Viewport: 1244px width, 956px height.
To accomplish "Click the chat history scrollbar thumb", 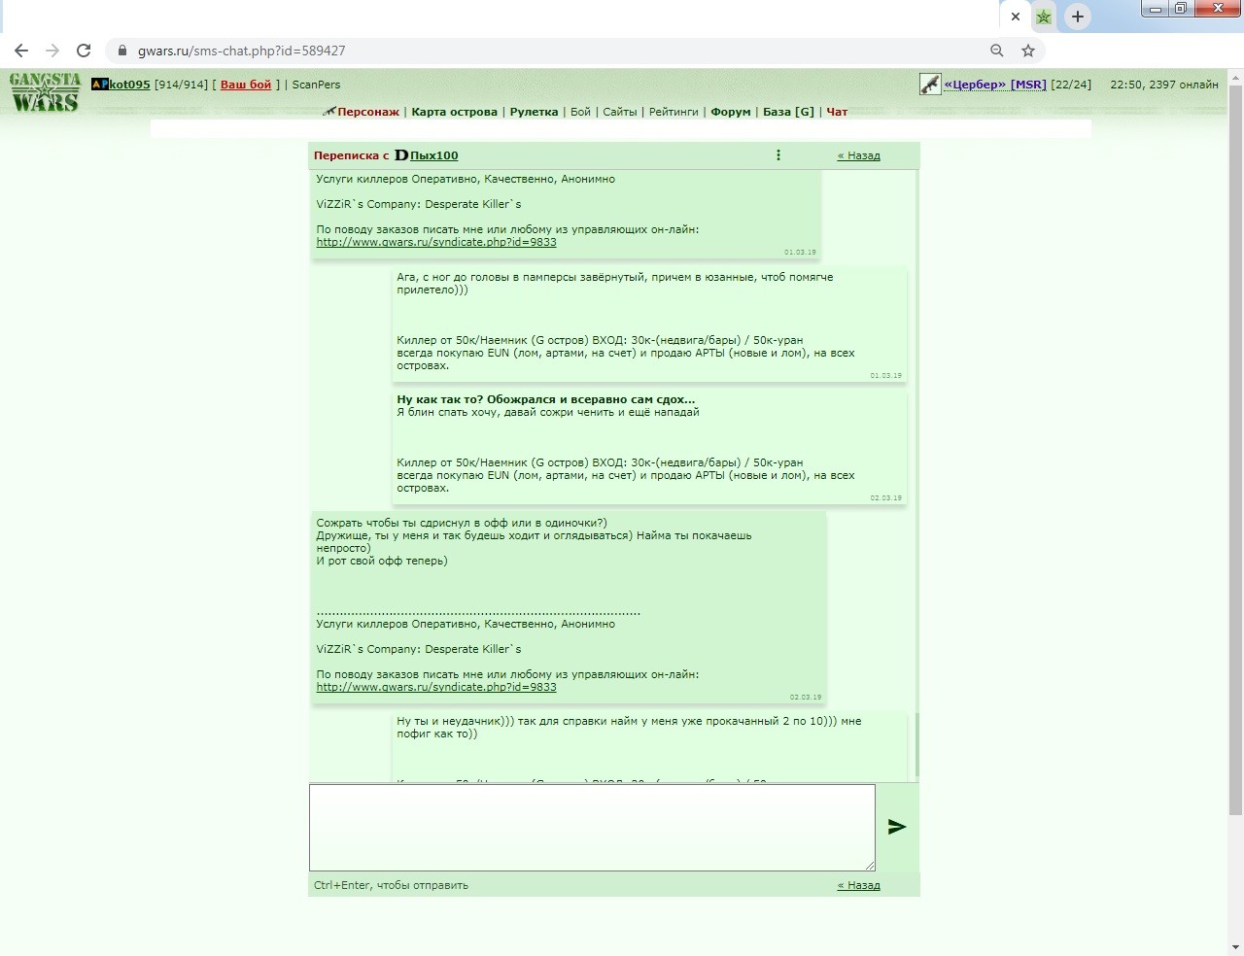I will pos(916,744).
